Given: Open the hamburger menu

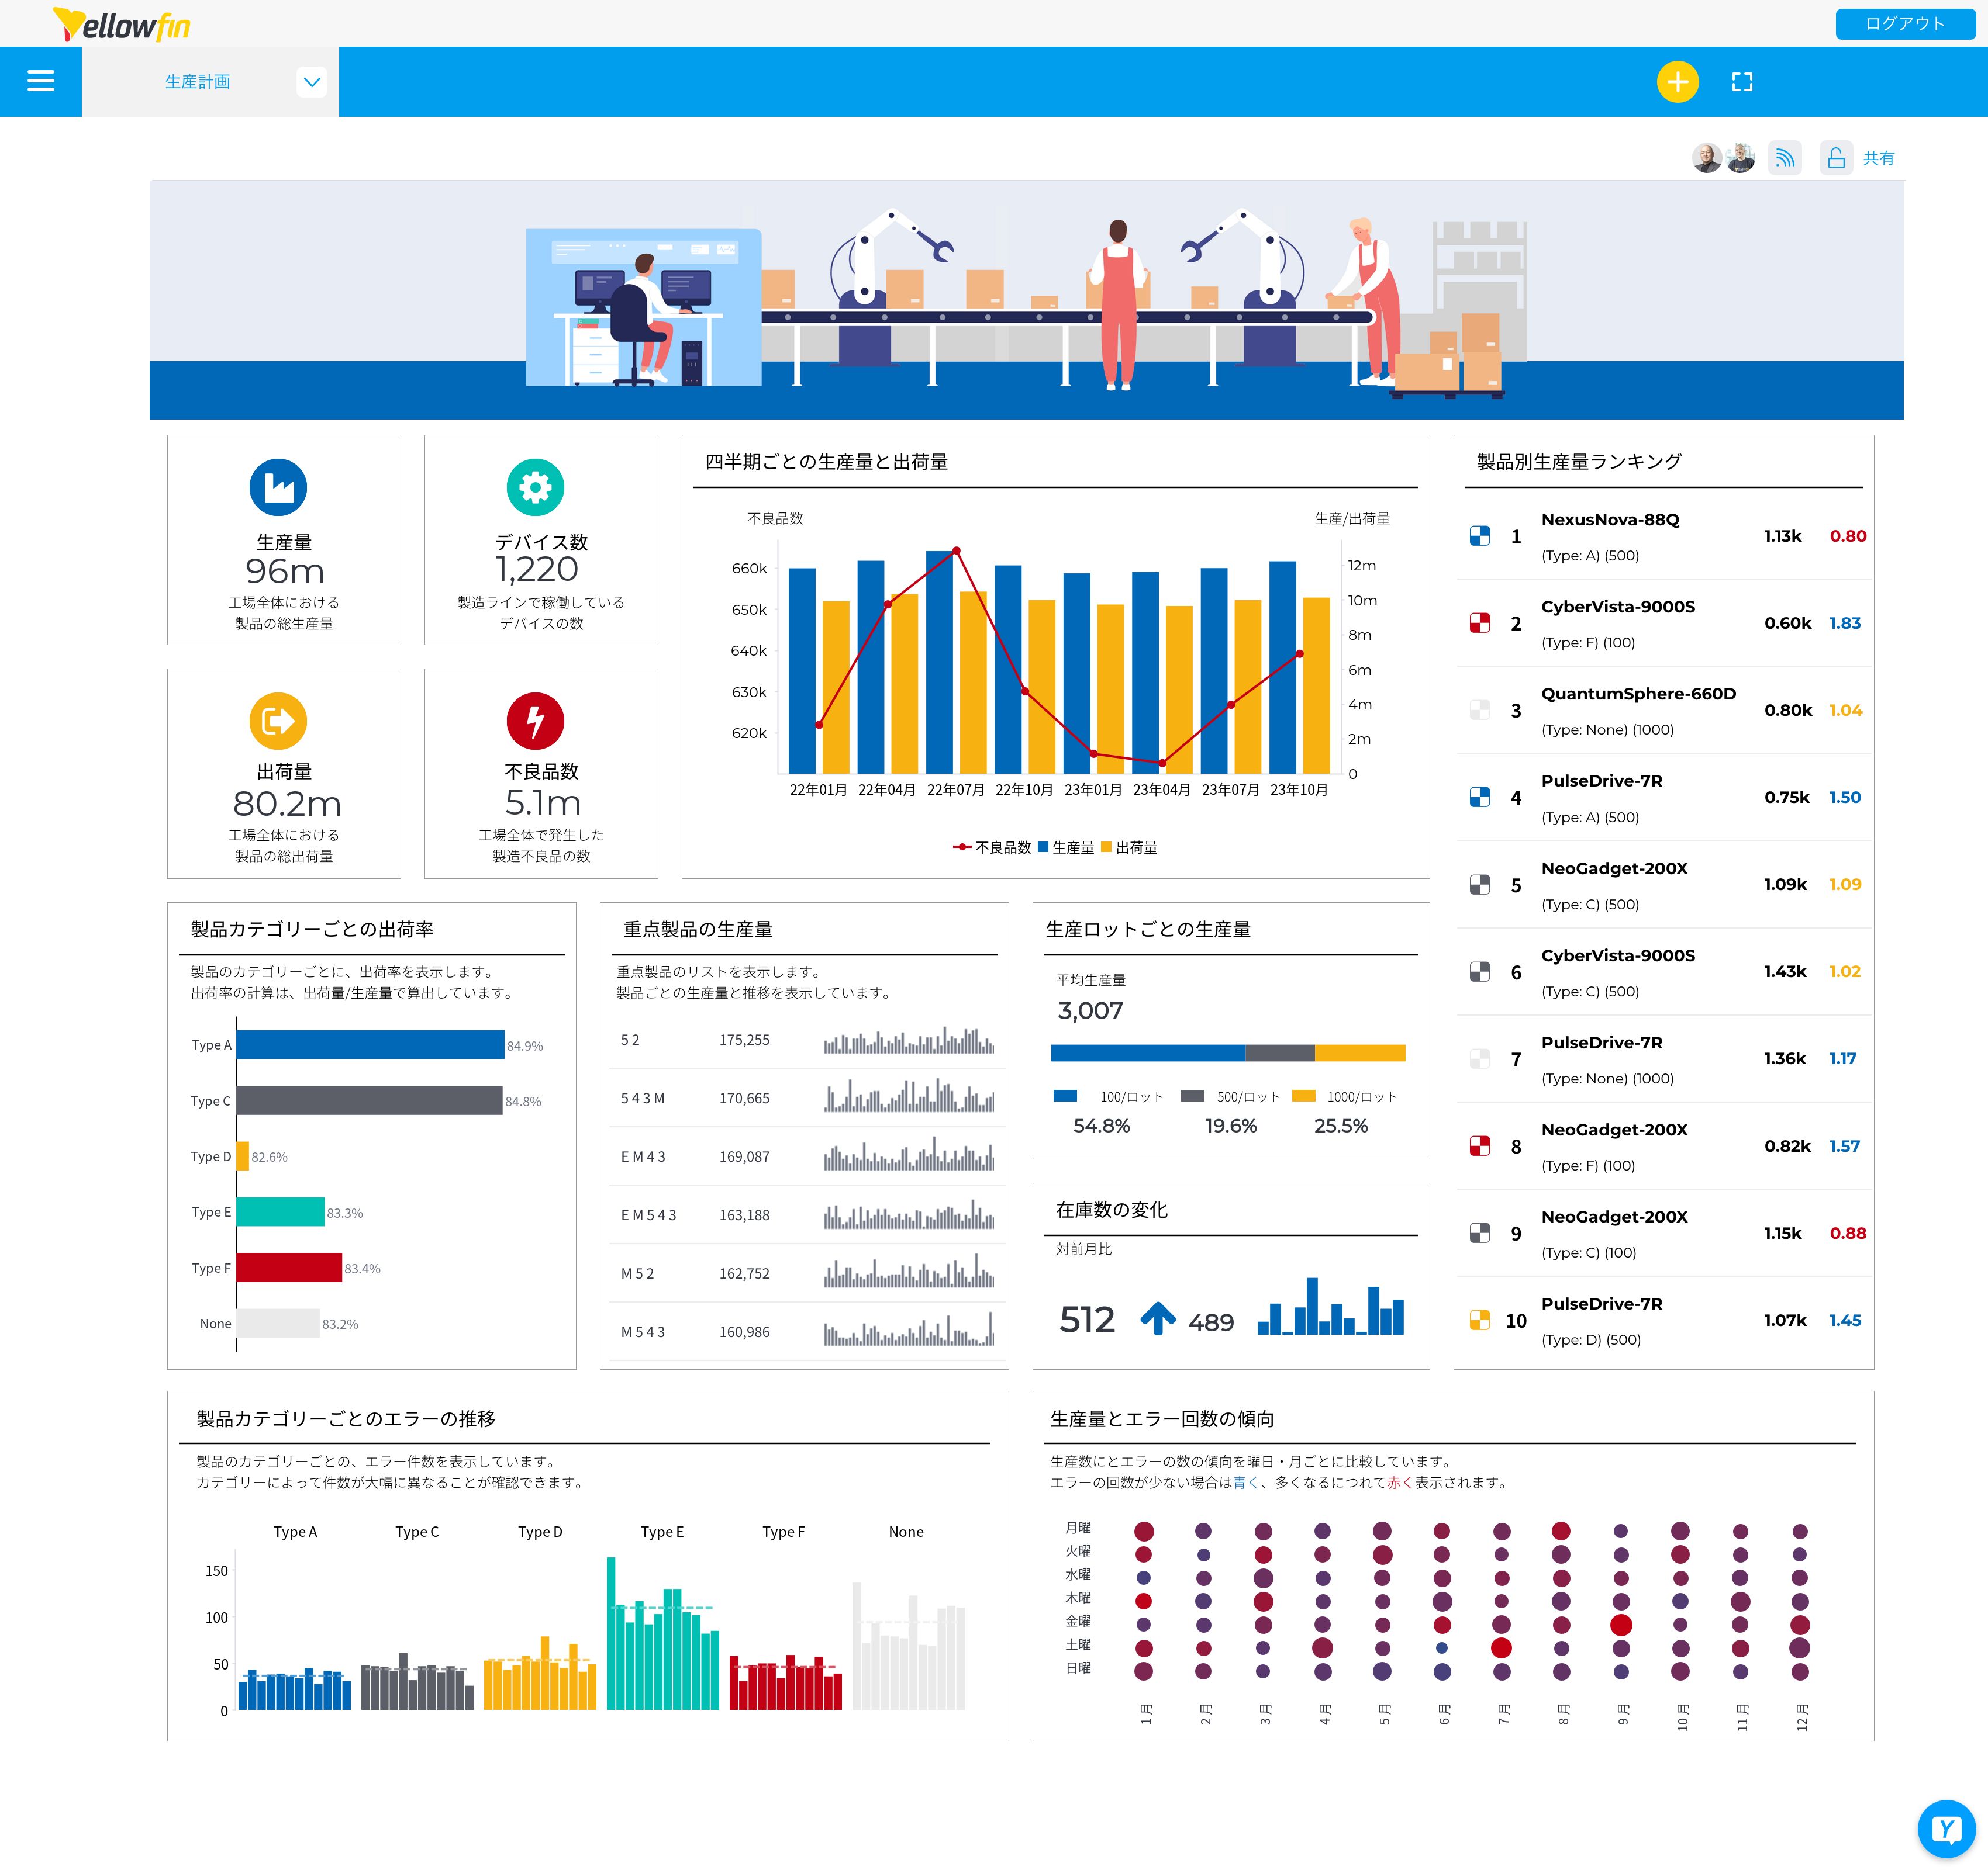Looking at the screenshot, I should pos(40,81).
